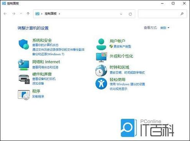Expand the chevron before 控制面板 in breadcrumb
The height and width of the screenshot is (141, 190).
click(42, 14)
